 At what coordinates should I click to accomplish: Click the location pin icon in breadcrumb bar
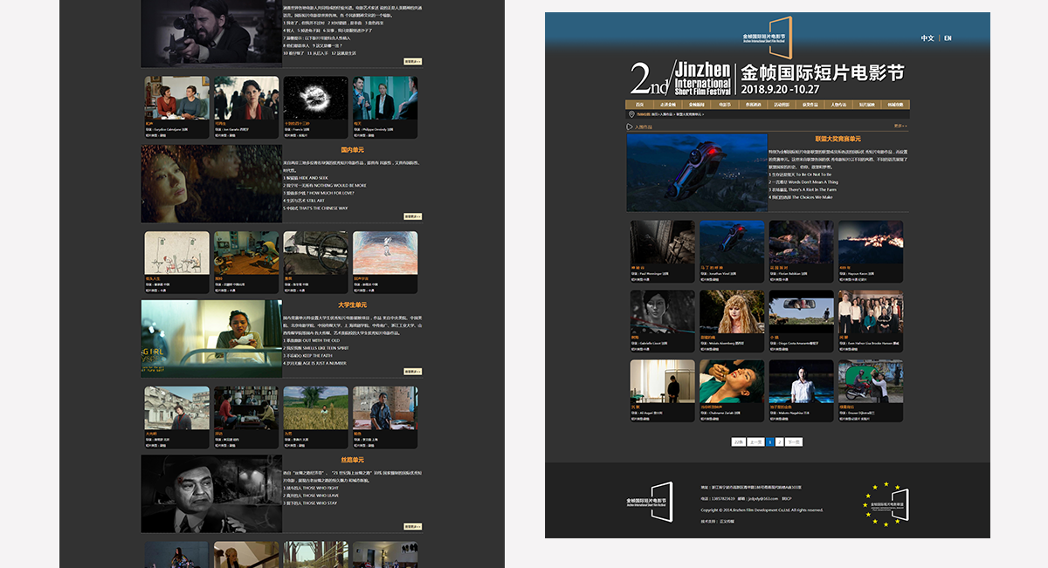[x=631, y=114]
